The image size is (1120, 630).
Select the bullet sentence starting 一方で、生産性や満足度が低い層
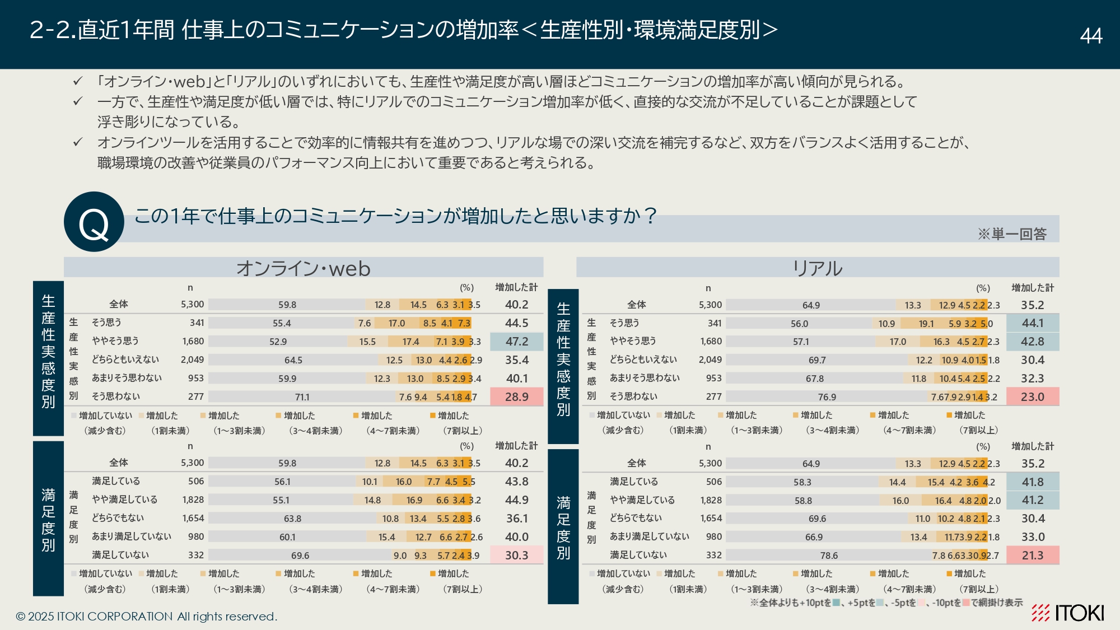(507, 111)
